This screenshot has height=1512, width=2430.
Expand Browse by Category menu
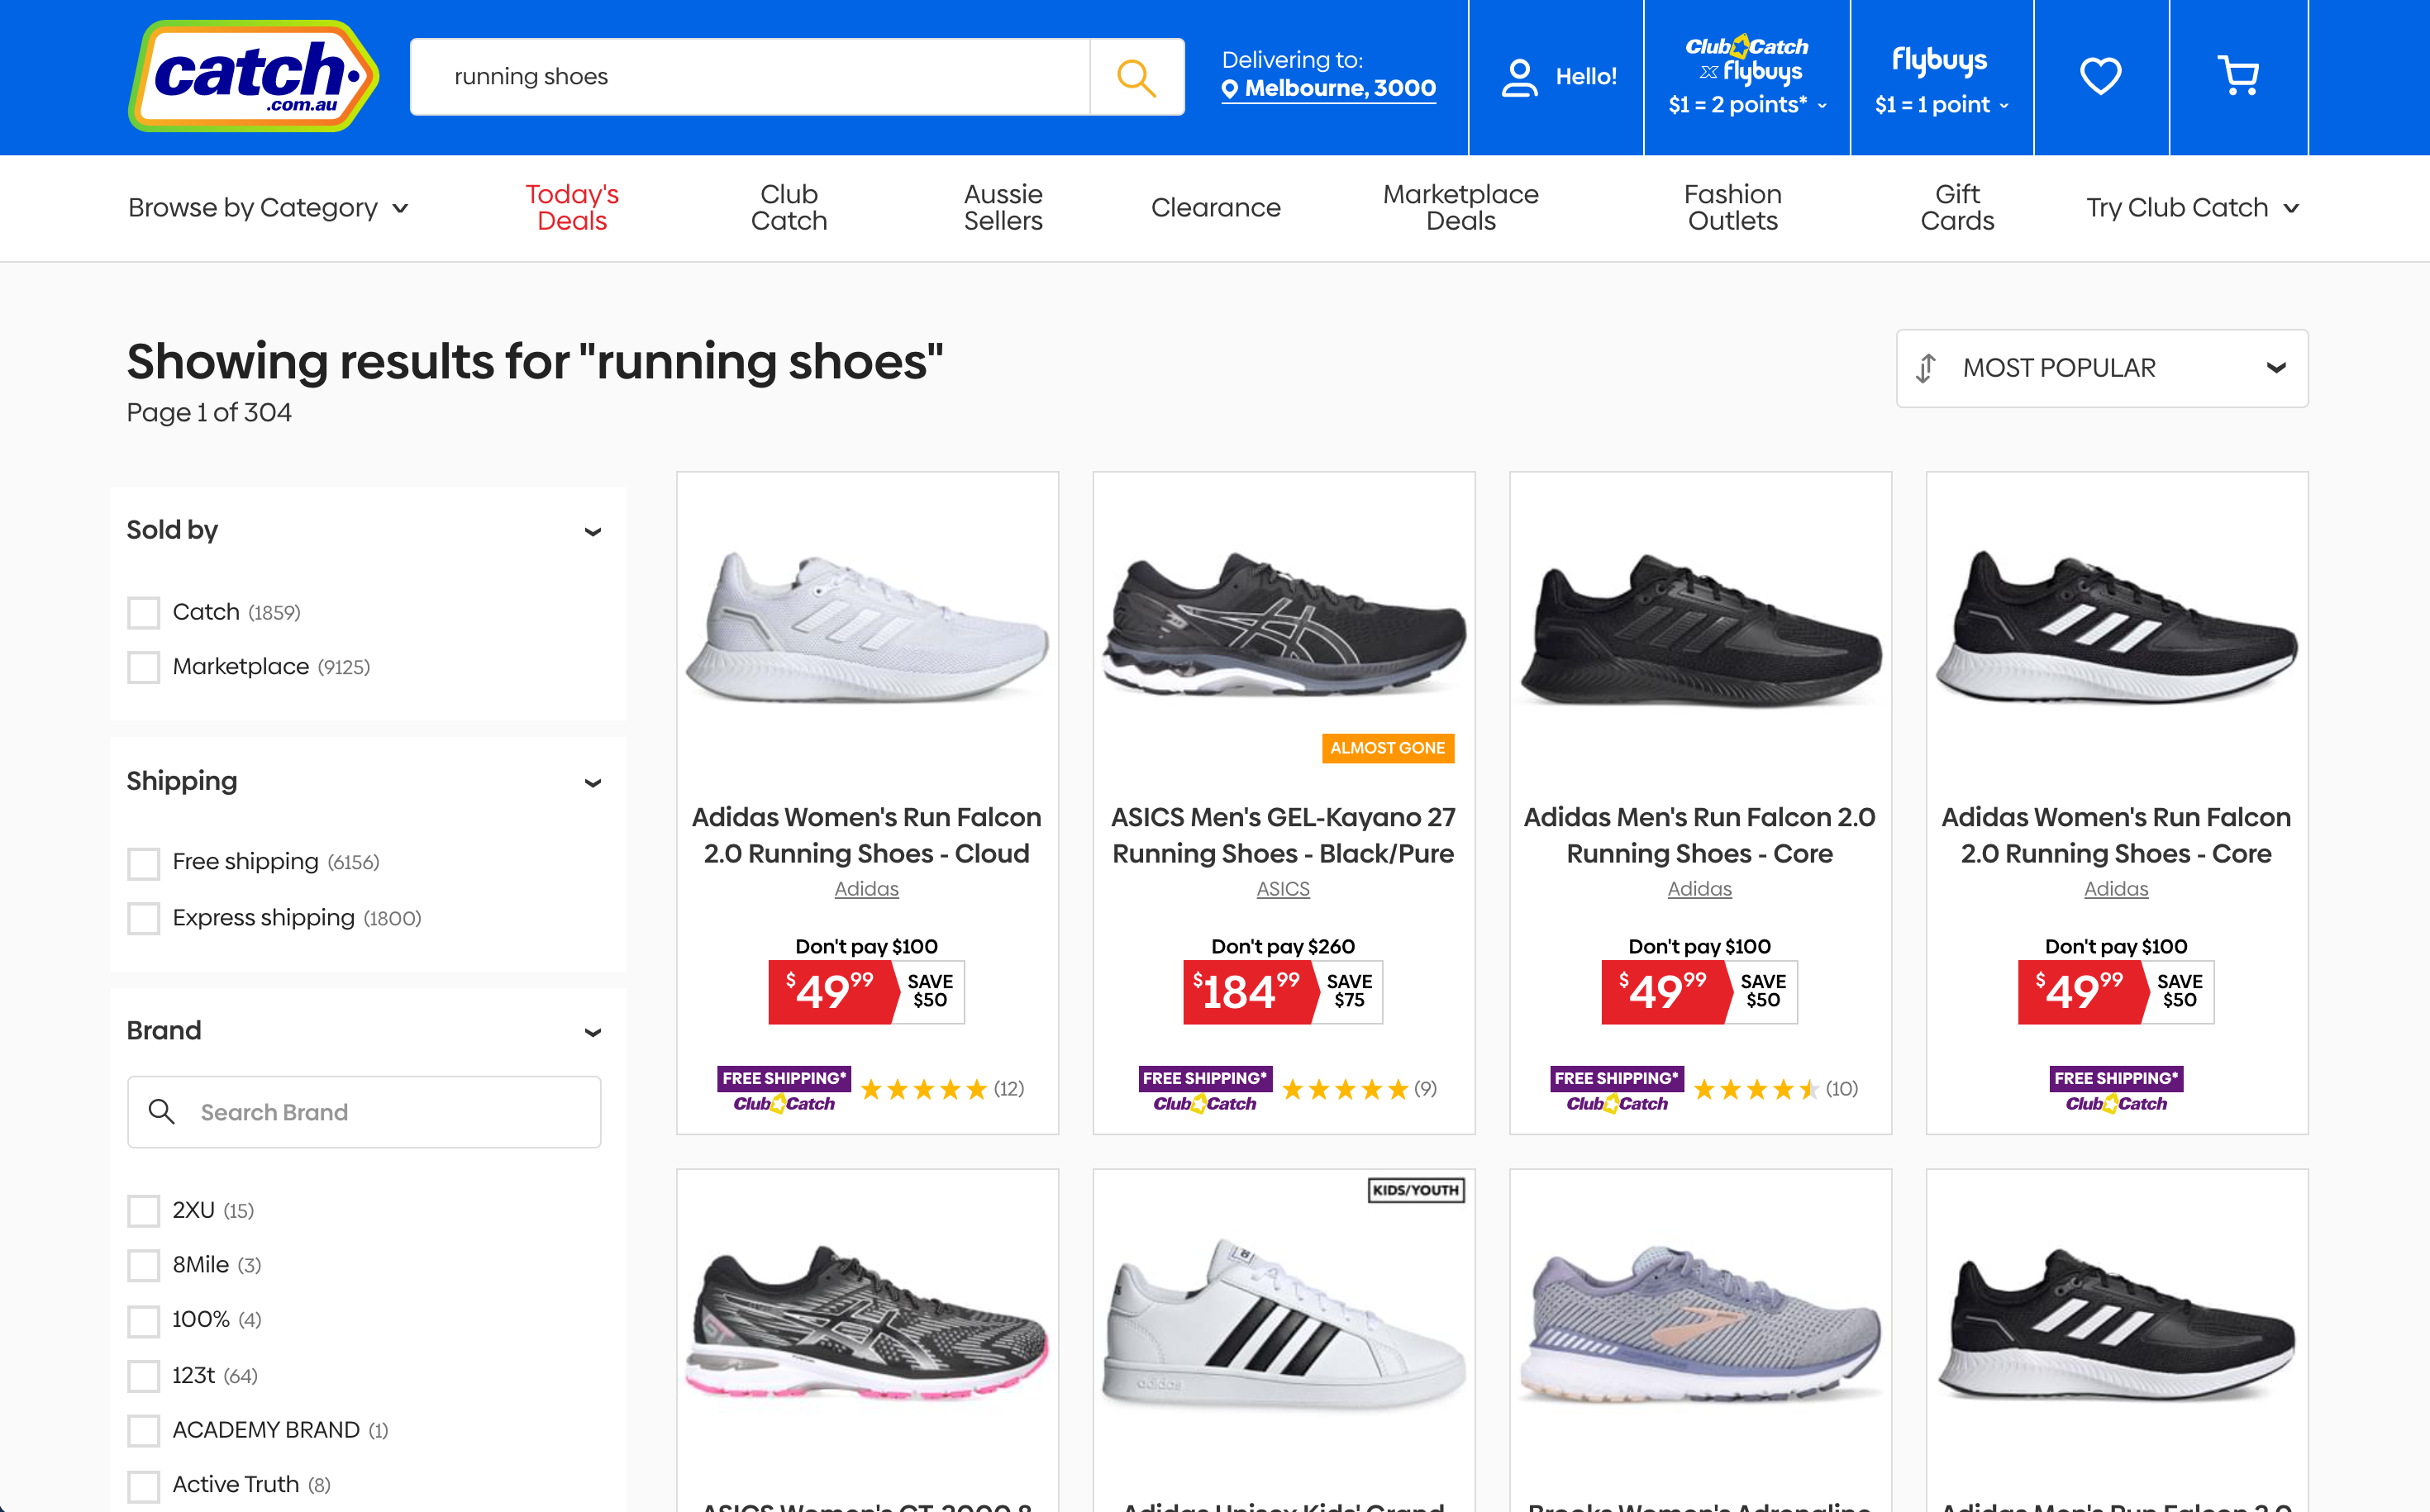268,208
